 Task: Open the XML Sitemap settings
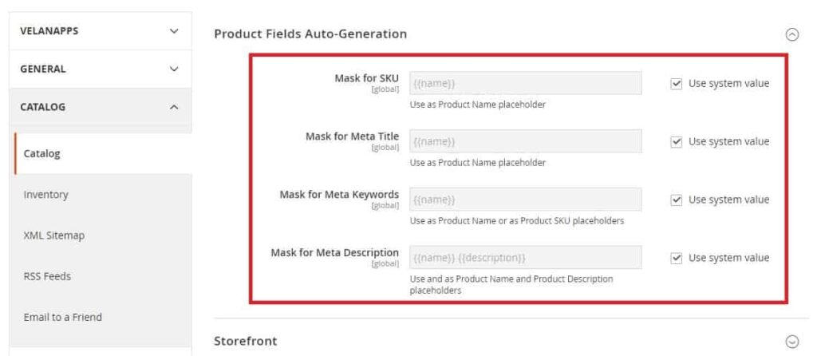coord(53,235)
